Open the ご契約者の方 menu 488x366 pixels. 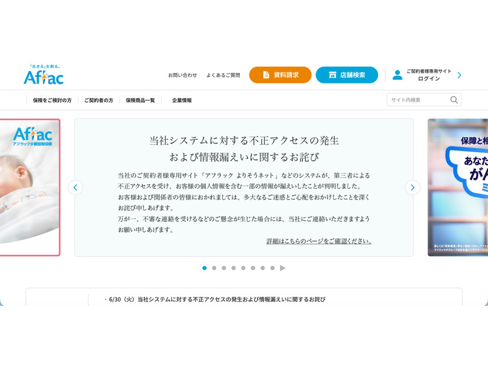(x=99, y=100)
